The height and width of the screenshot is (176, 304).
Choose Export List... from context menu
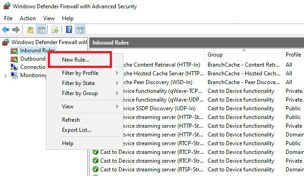84,130
